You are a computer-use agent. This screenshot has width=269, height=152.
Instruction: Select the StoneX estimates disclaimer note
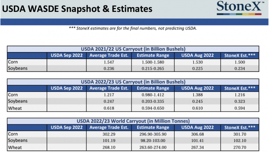click(133, 28)
